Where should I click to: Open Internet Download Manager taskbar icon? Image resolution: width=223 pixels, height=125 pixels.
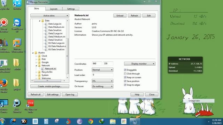tap(101, 122)
